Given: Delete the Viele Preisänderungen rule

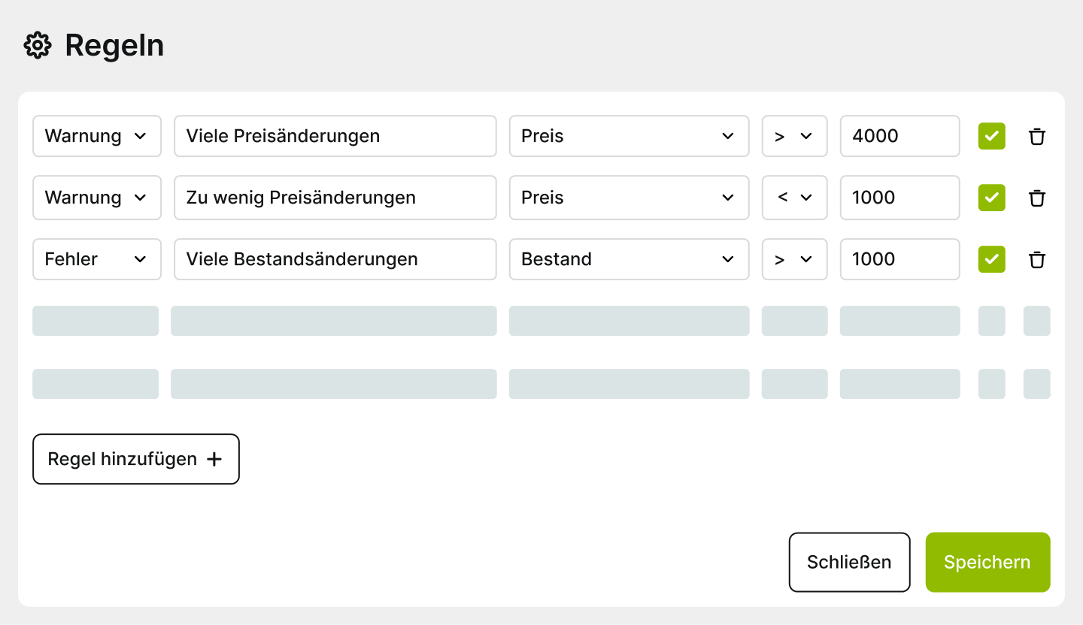Looking at the screenshot, I should [1037, 136].
